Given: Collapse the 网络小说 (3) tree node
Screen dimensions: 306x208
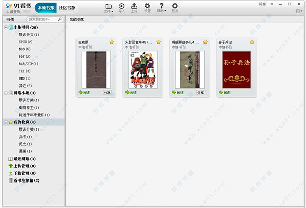Looking at the screenshot, I should pos(6,93).
